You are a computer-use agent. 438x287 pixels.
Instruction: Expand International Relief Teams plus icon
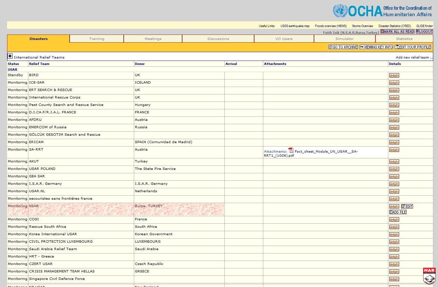pos(10,56)
